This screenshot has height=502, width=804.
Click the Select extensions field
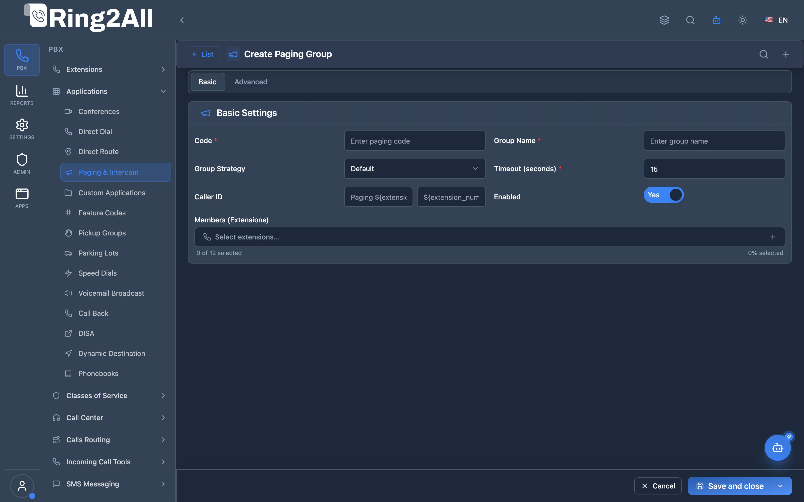coord(490,237)
